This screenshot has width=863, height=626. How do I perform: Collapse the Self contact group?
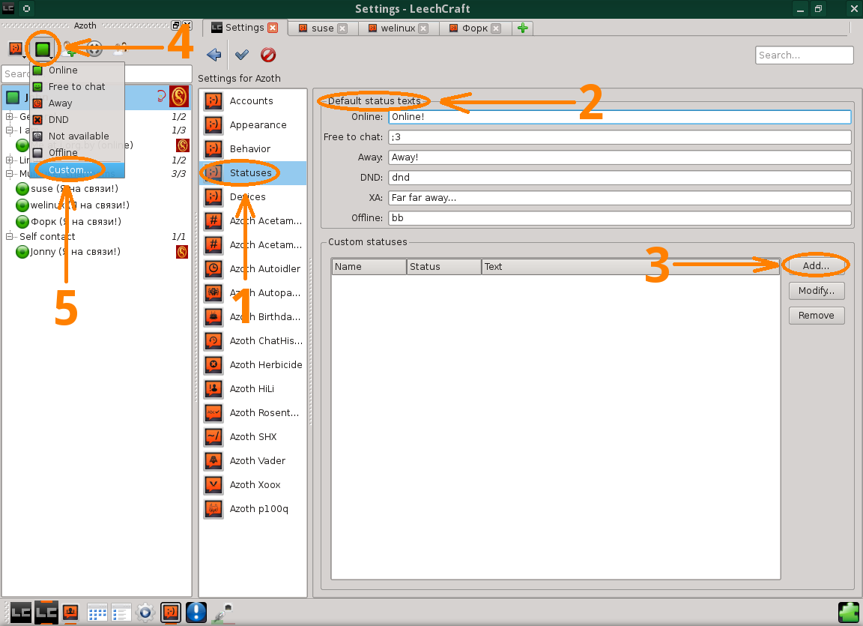coord(9,236)
